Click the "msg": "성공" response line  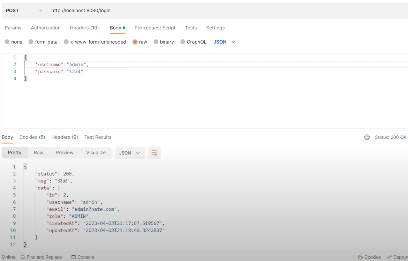pos(54,181)
